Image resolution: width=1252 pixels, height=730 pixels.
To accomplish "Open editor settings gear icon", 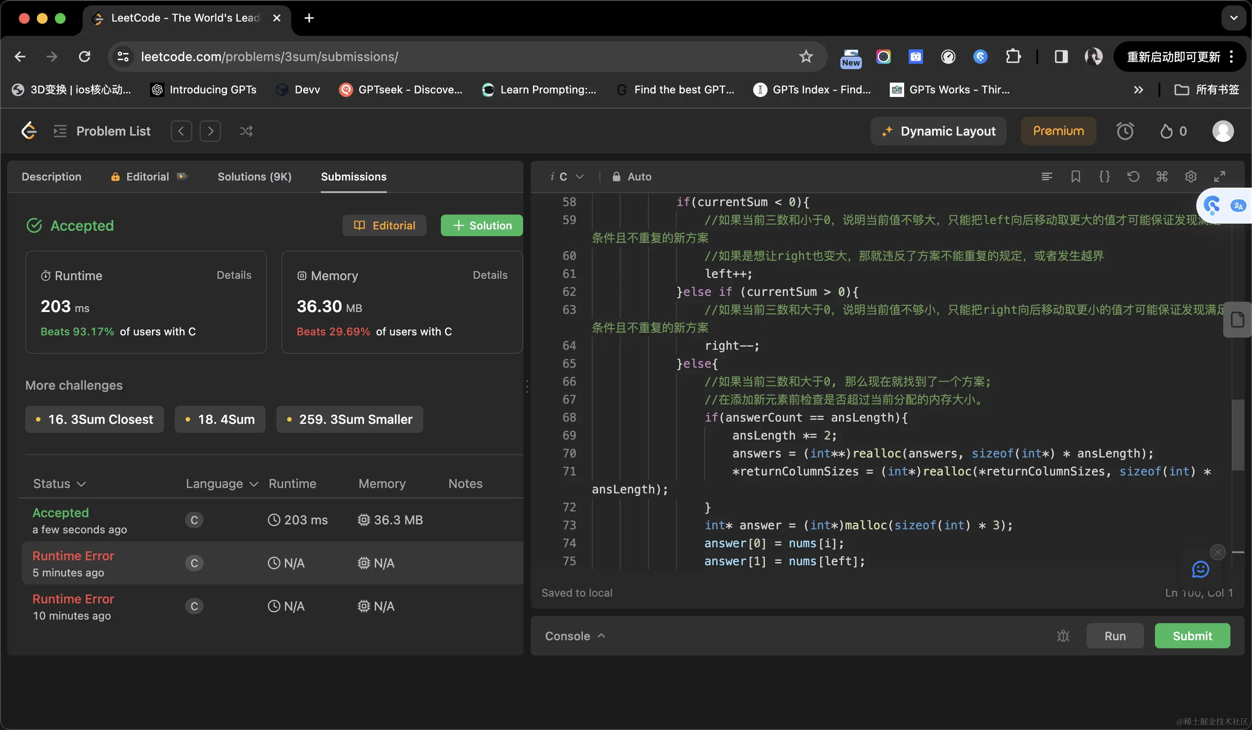I will tap(1190, 177).
